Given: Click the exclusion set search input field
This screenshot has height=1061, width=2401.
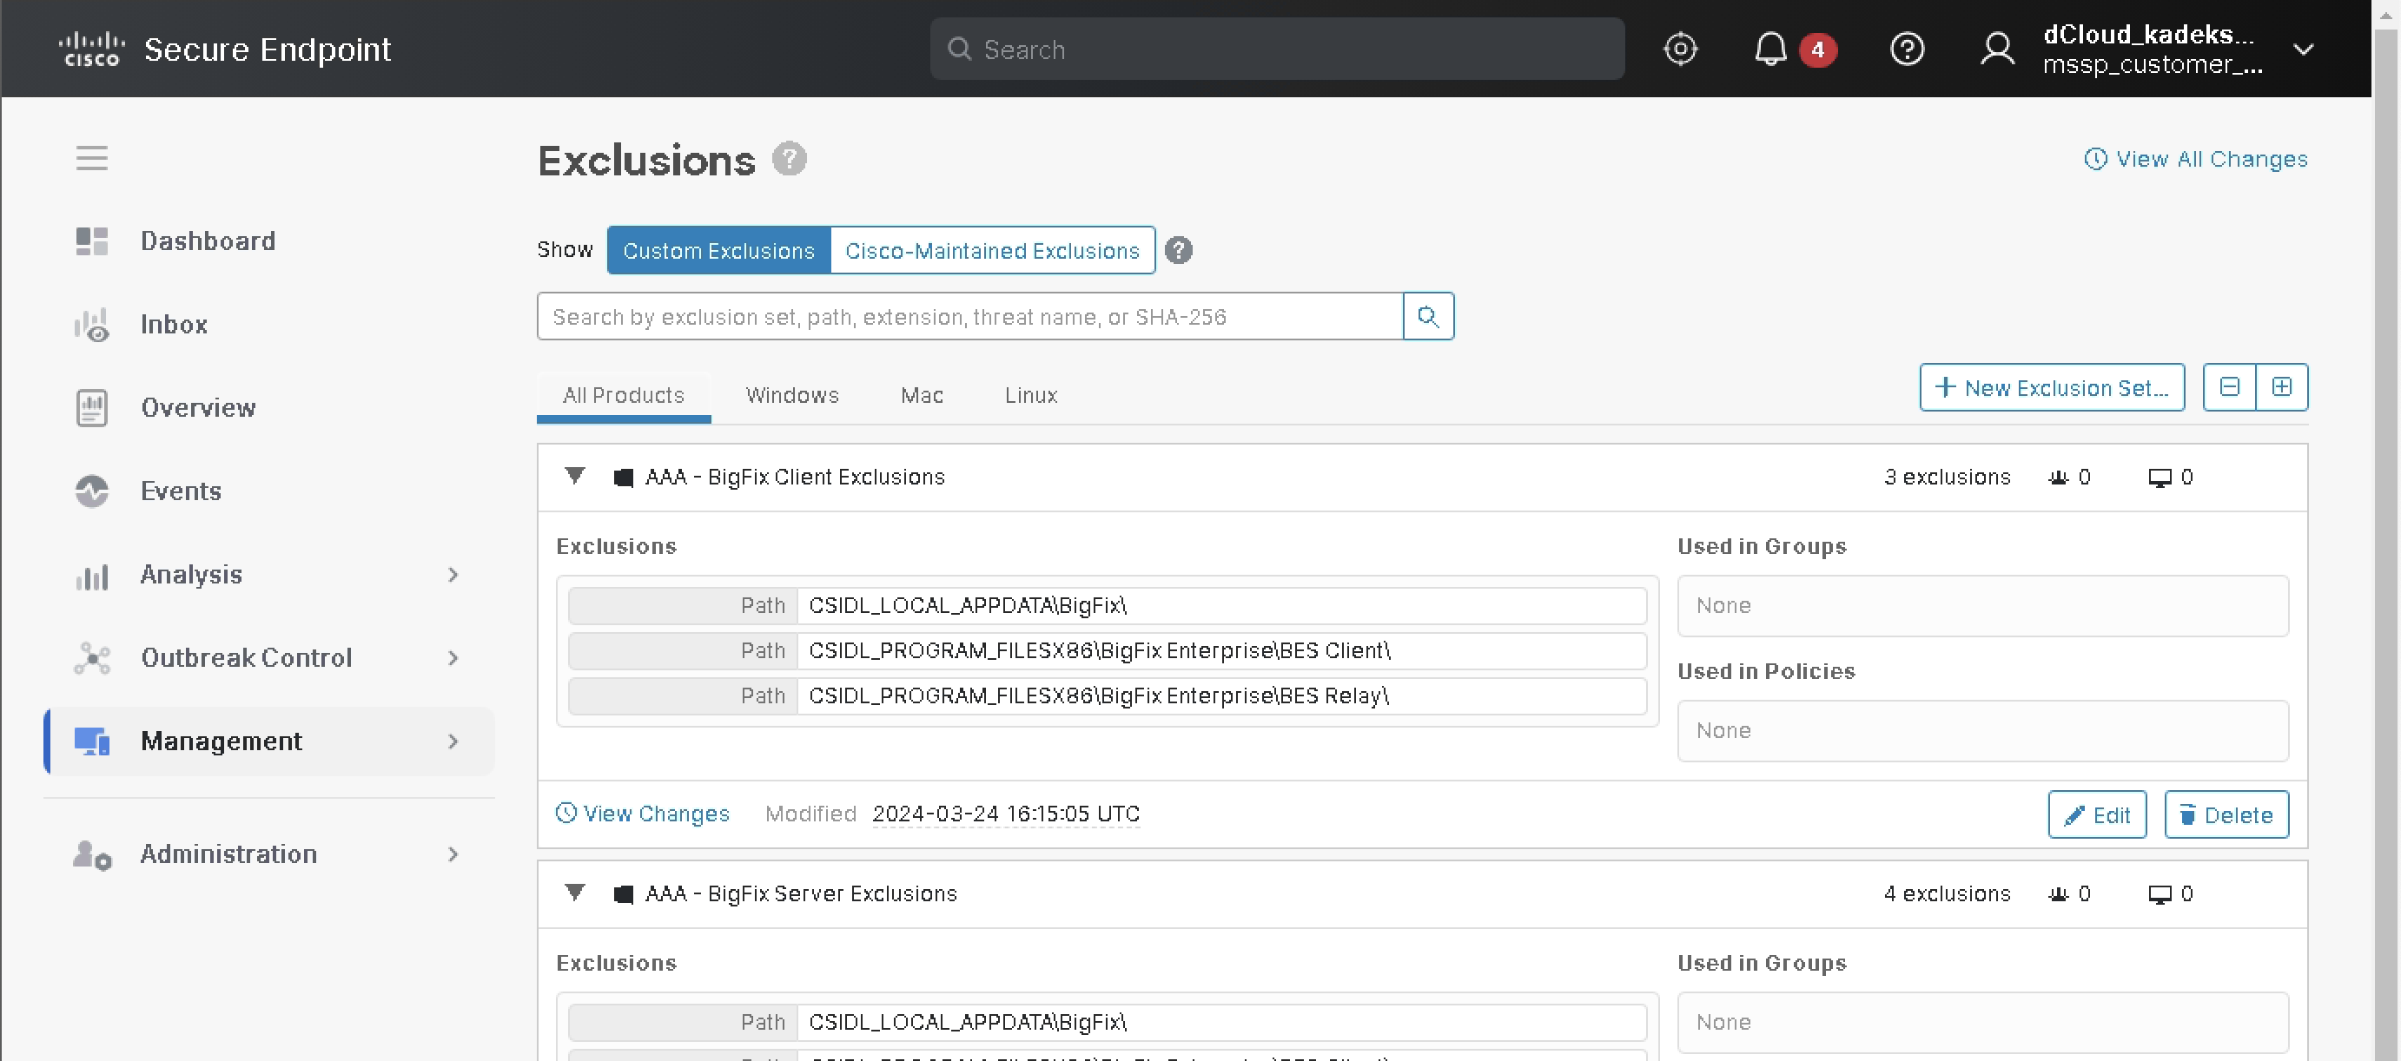Looking at the screenshot, I should tap(969, 317).
